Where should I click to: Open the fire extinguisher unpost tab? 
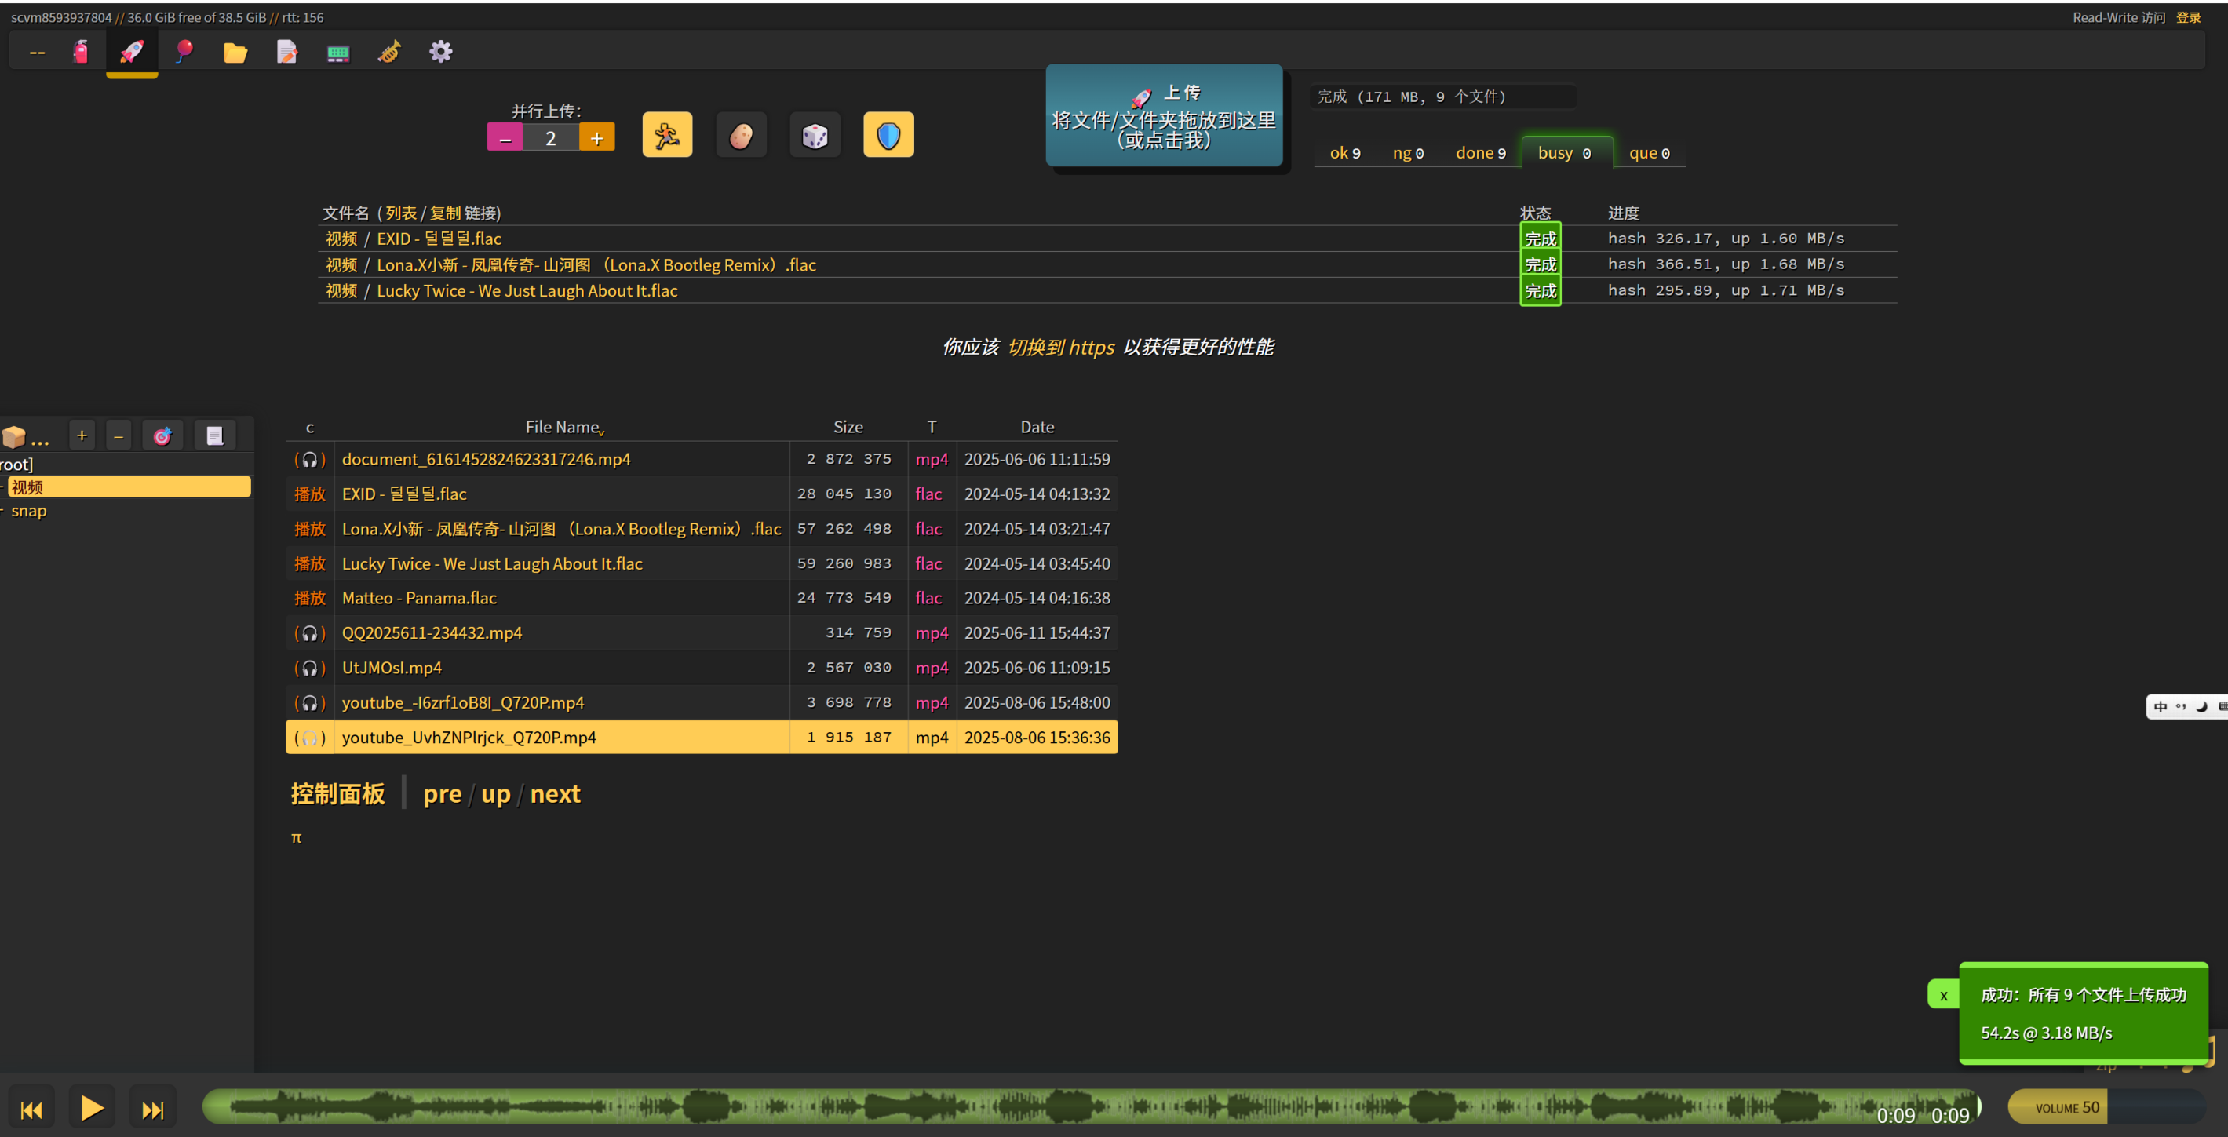[80, 52]
